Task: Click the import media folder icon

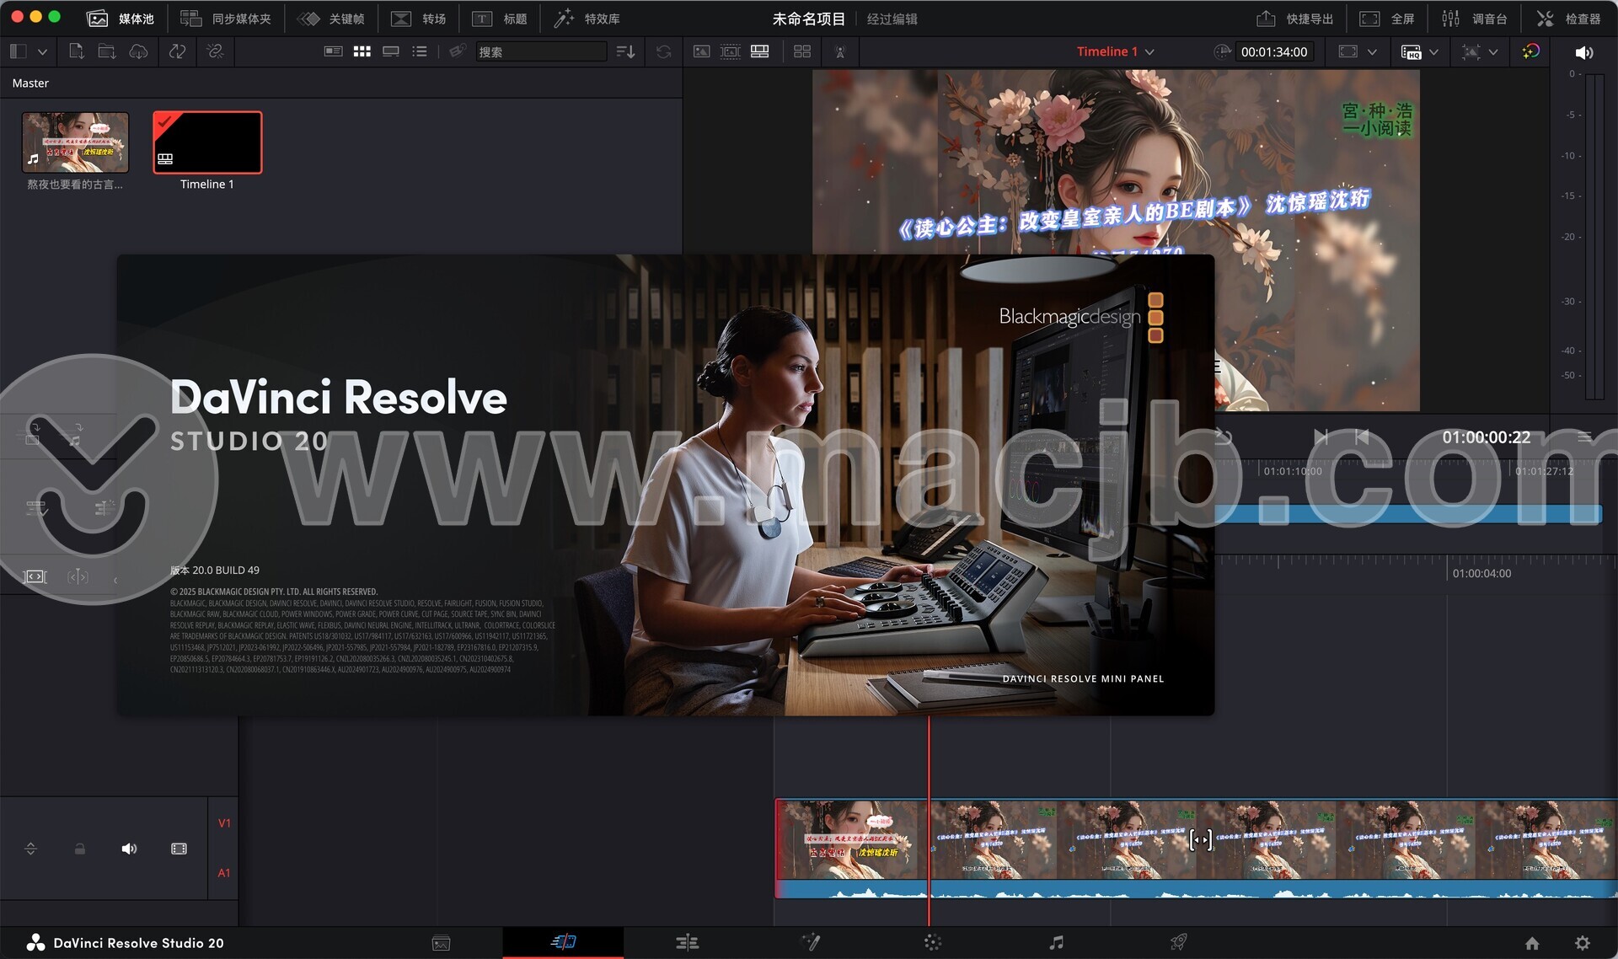Action: tap(107, 51)
